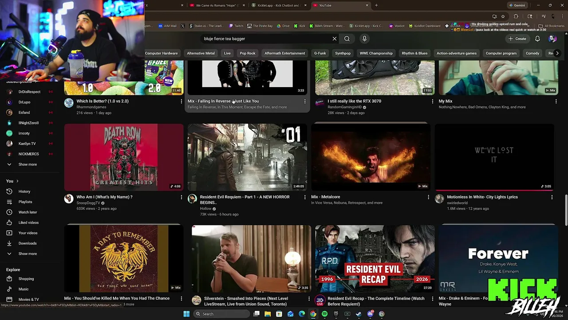Select the Synthpop chip
Viewport: 568px width, 320px height.
(343, 53)
